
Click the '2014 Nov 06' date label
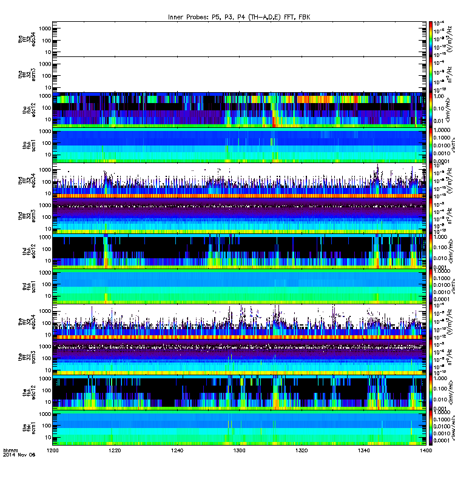click(x=19, y=455)
